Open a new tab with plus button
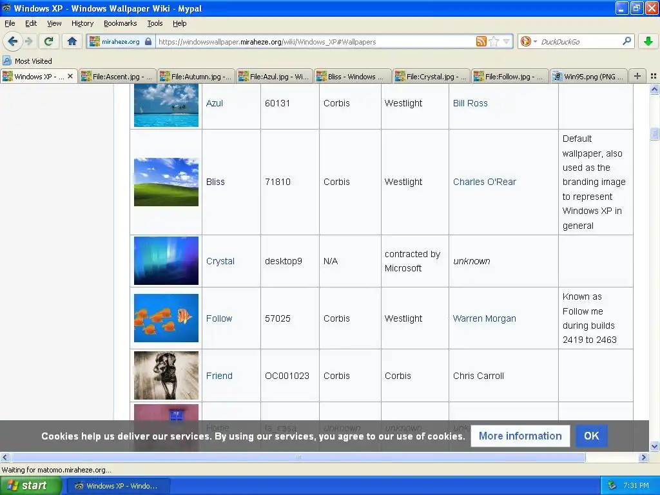 [x=637, y=76]
